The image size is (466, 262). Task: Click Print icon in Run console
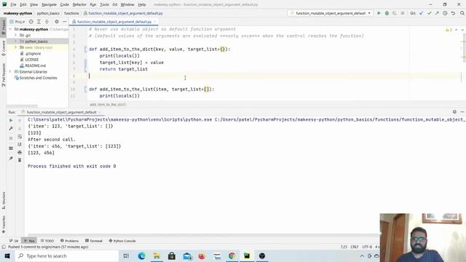pos(20,152)
